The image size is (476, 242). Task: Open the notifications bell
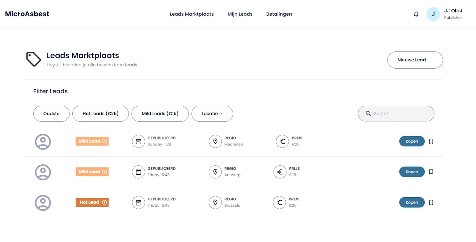pos(416,14)
